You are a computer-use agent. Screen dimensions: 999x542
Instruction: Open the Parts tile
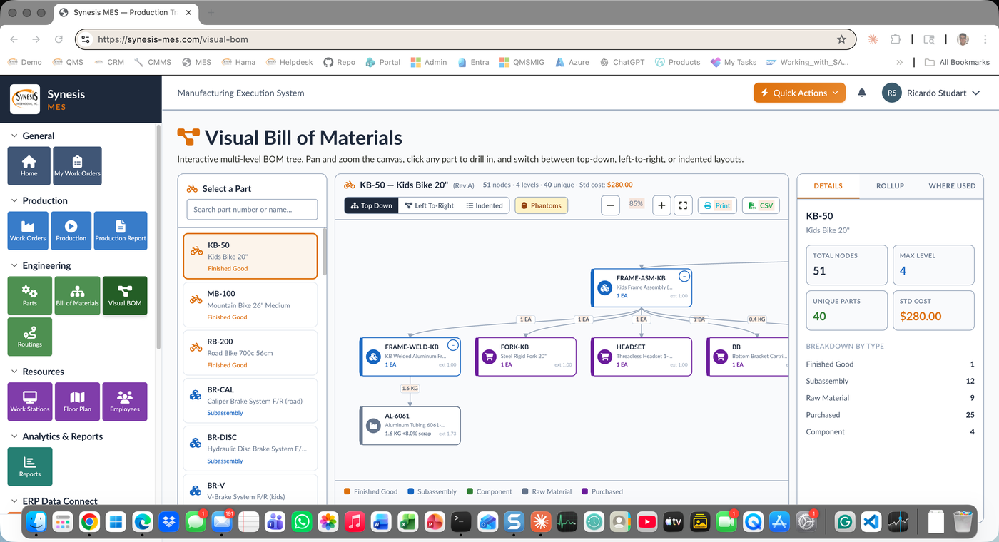point(29,295)
